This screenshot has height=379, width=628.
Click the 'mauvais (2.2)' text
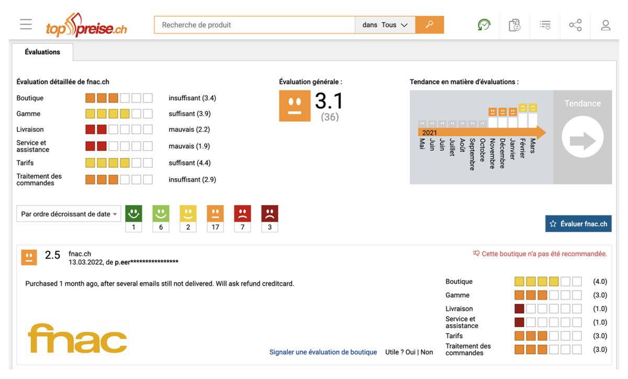click(189, 129)
